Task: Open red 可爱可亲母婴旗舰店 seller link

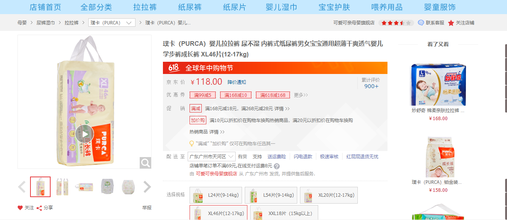Action: coord(217,173)
